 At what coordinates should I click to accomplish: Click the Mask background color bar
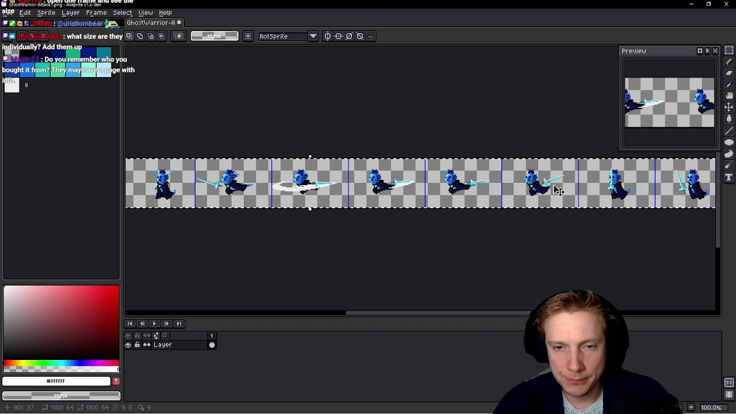[x=61, y=396]
